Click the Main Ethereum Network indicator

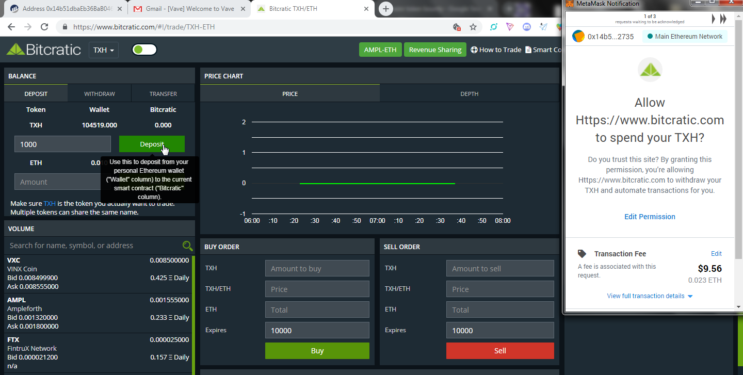(x=685, y=37)
